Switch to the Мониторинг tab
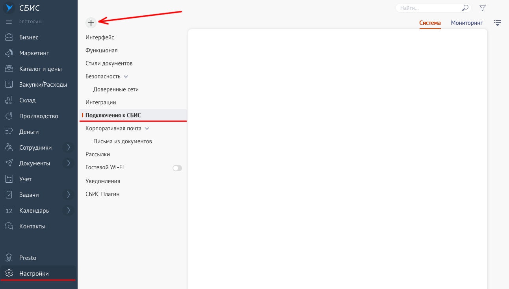 click(467, 23)
